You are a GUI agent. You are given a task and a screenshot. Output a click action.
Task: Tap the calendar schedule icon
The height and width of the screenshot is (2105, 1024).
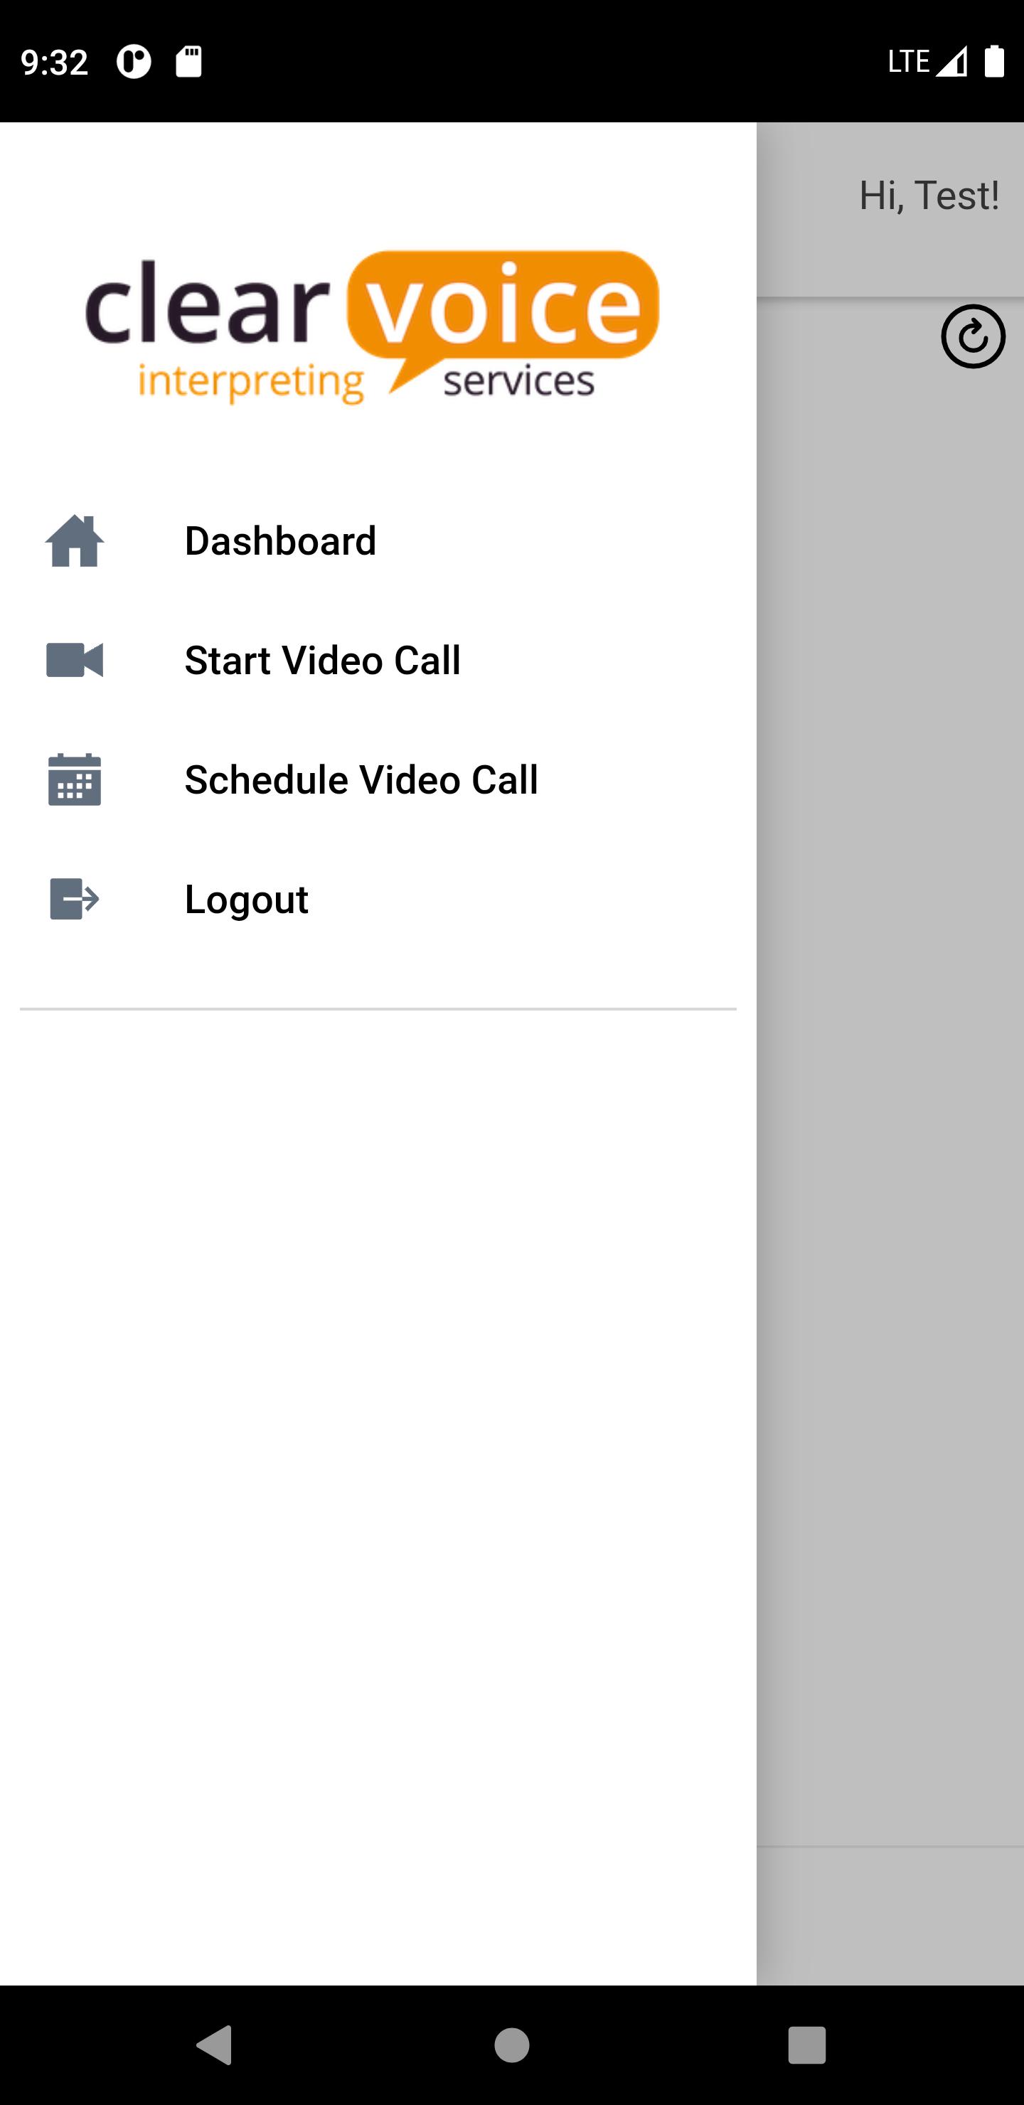75,779
